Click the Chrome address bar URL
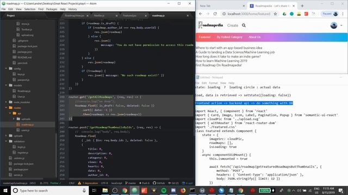The height and width of the screenshot is (195, 348). pyautogui.click(x=249, y=14)
